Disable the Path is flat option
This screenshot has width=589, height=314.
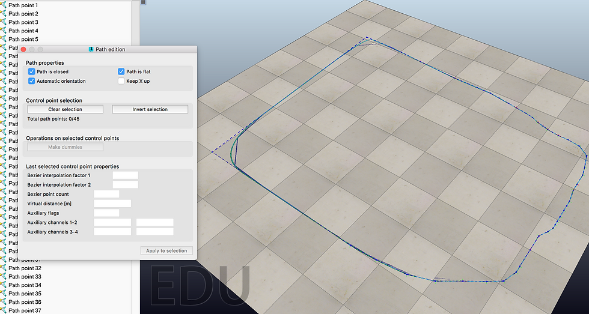pyautogui.click(x=121, y=71)
